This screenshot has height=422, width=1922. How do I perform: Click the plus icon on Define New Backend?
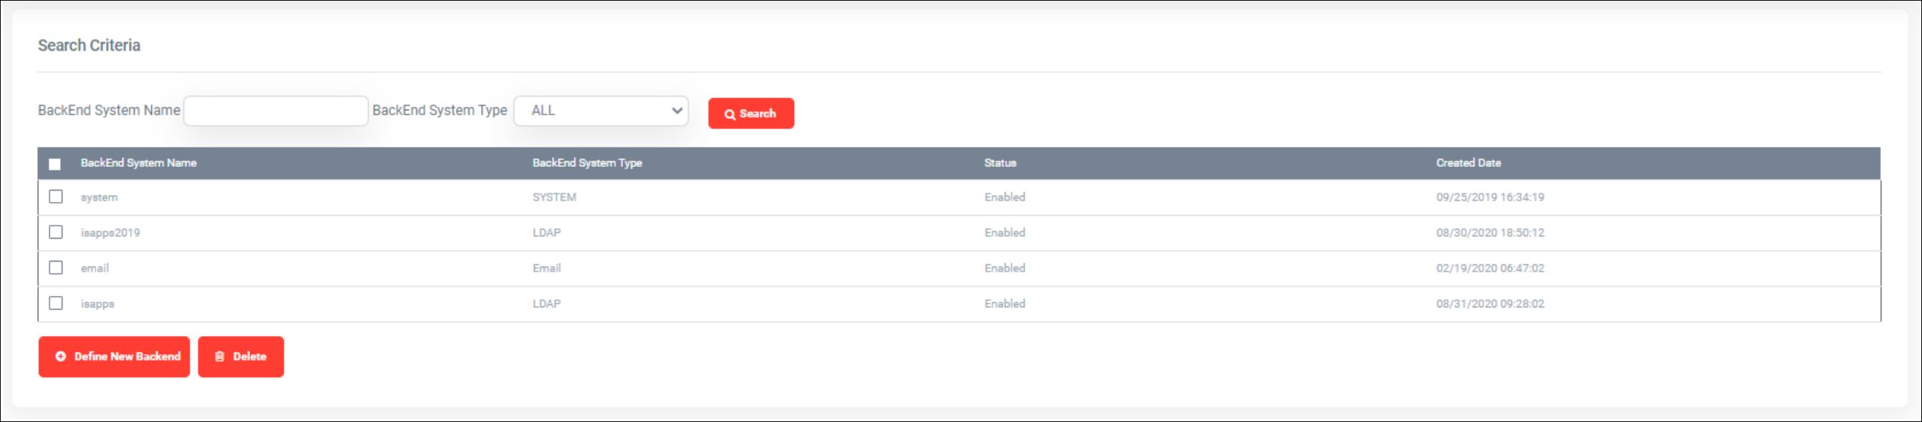60,356
